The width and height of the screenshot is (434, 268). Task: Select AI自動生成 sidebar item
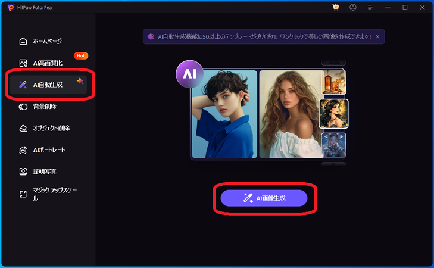click(48, 85)
